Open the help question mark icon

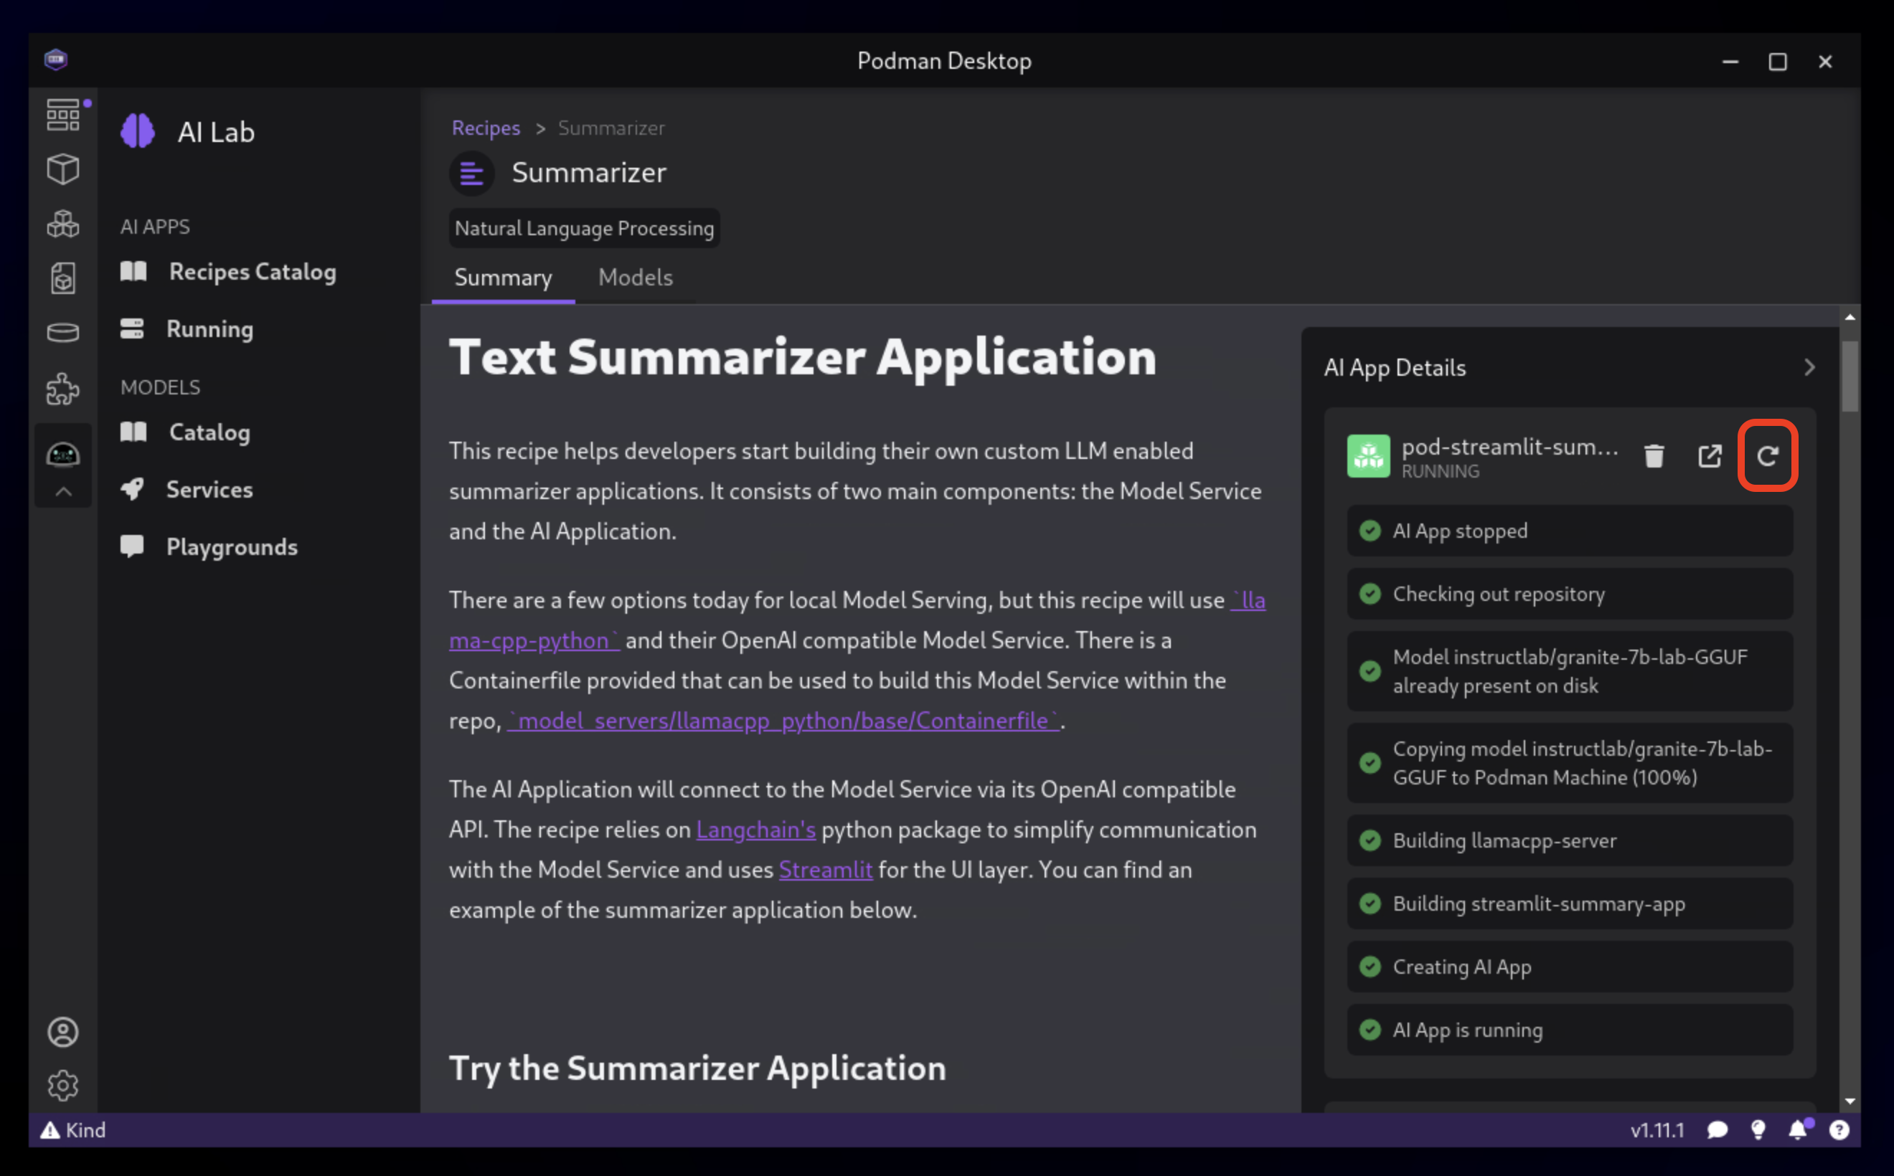pyautogui.click(x=1839, y=1130)
